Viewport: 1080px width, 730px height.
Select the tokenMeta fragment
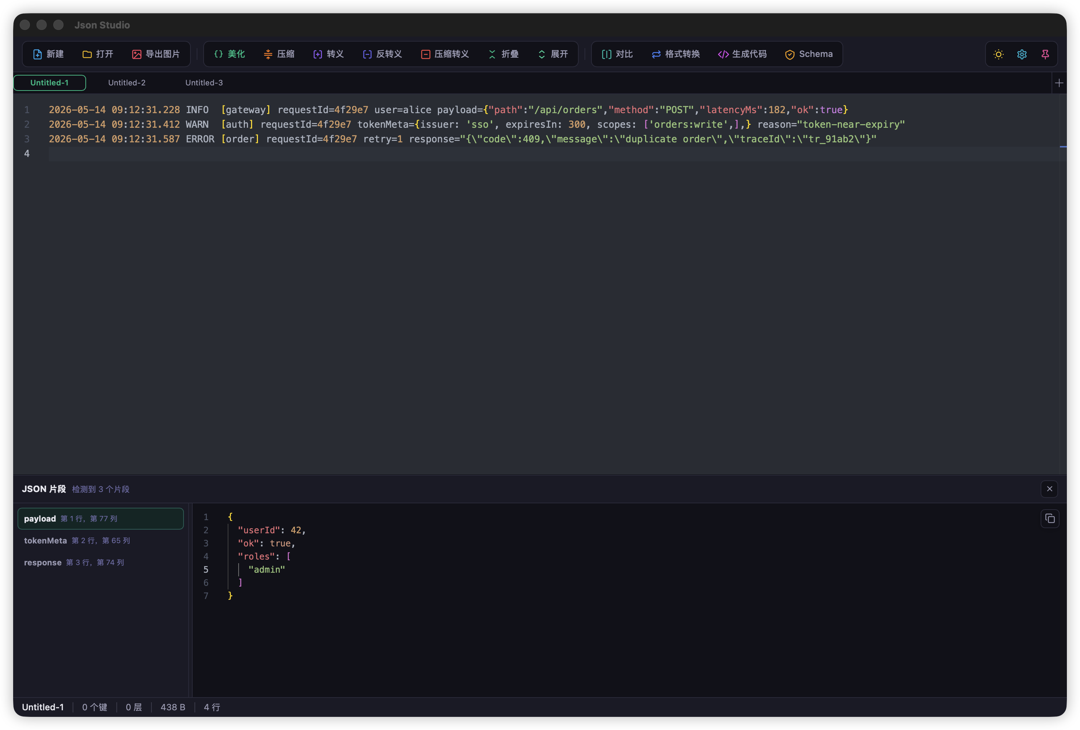tap(100, 540)
